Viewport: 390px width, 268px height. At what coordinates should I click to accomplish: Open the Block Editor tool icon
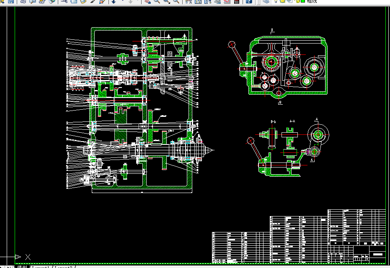(x=102, y=2)
